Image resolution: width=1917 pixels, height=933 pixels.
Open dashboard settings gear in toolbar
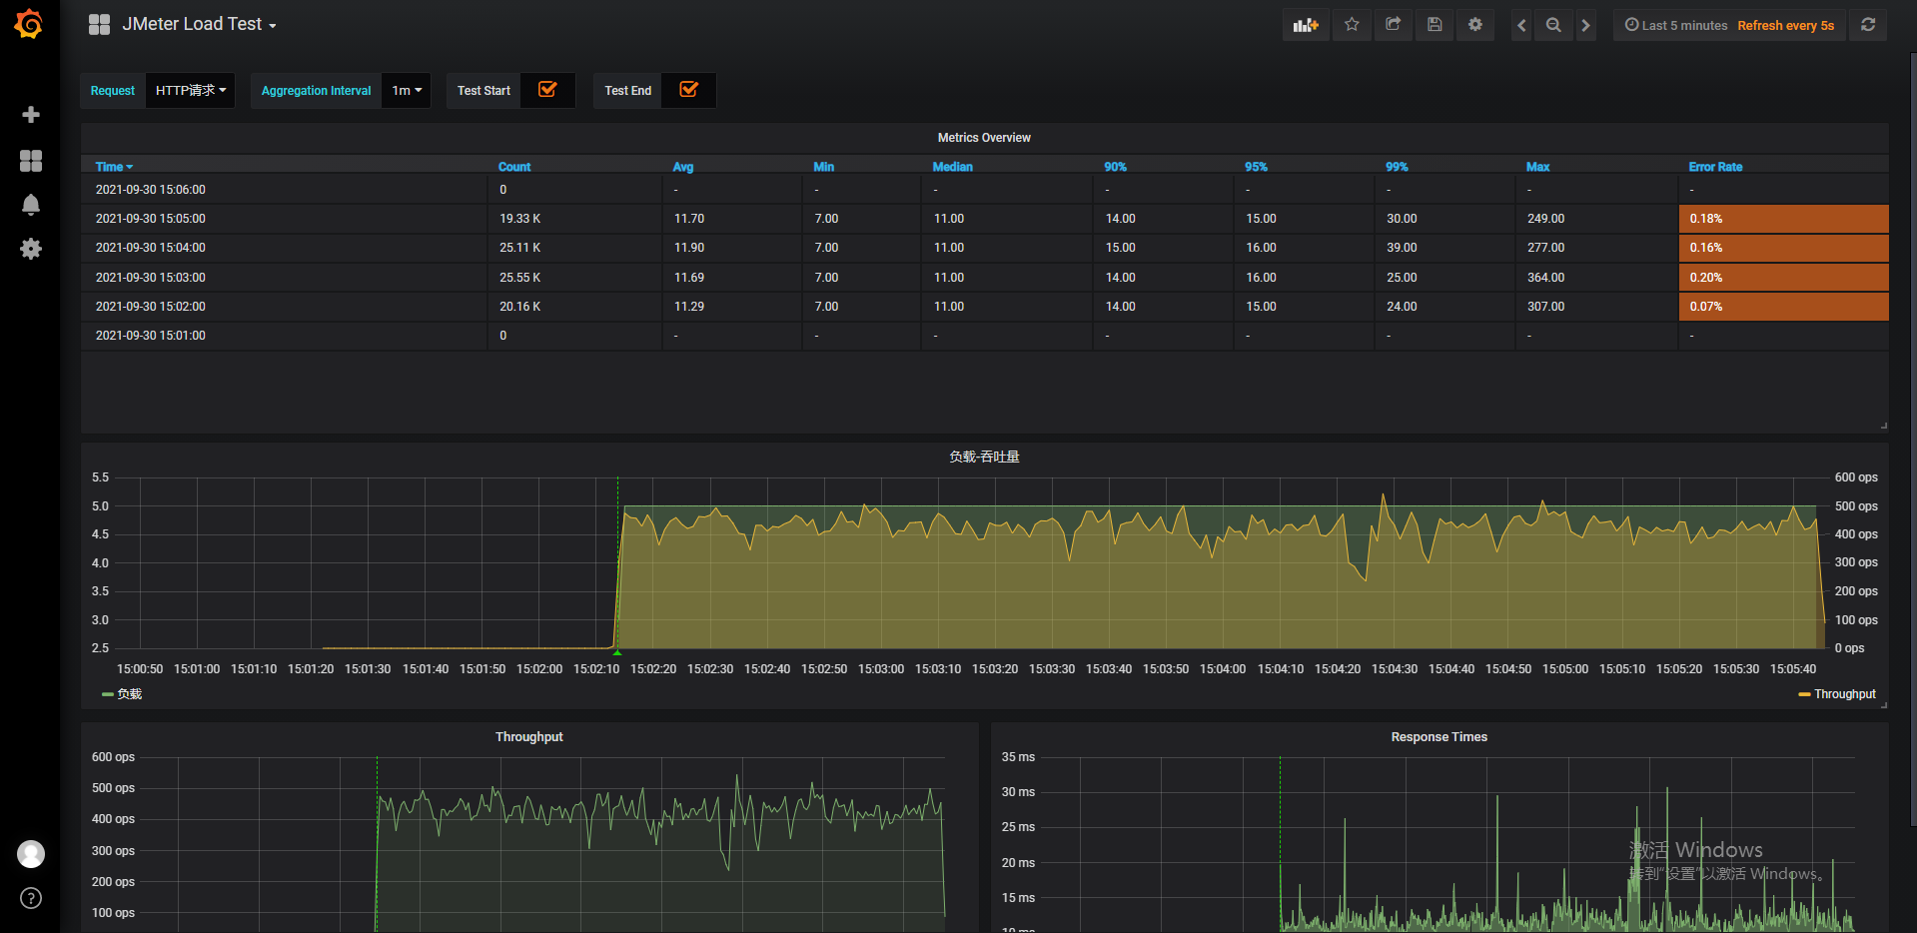[1475, 25]
